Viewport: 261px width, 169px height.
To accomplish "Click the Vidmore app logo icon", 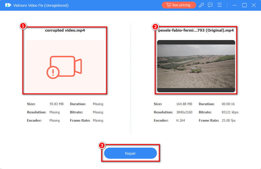I will [8, 5].
